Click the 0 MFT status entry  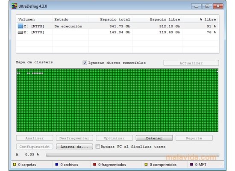pyautogui.click(x=198, y=165)
